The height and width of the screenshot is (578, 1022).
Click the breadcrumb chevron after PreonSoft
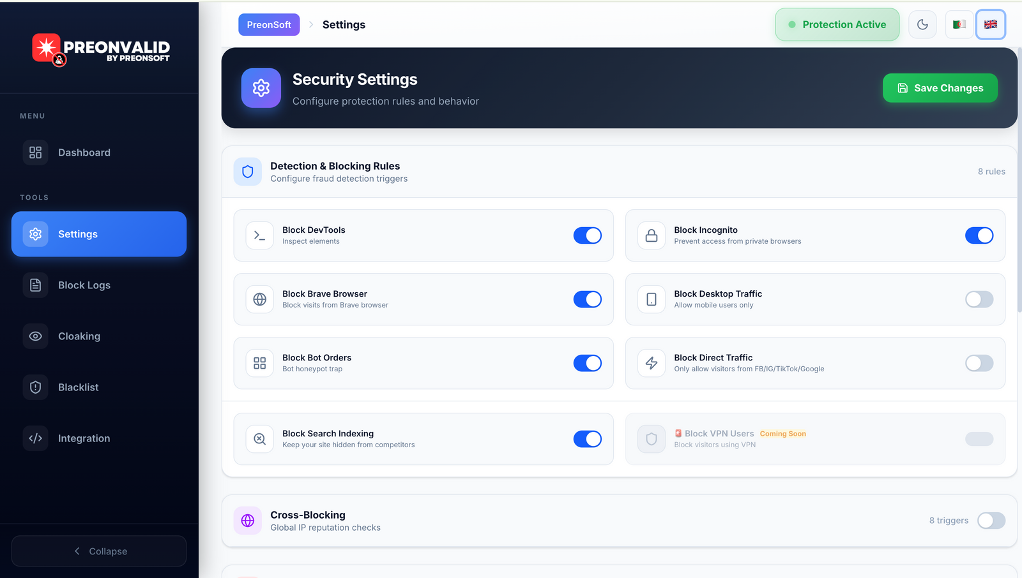(310, 24)
